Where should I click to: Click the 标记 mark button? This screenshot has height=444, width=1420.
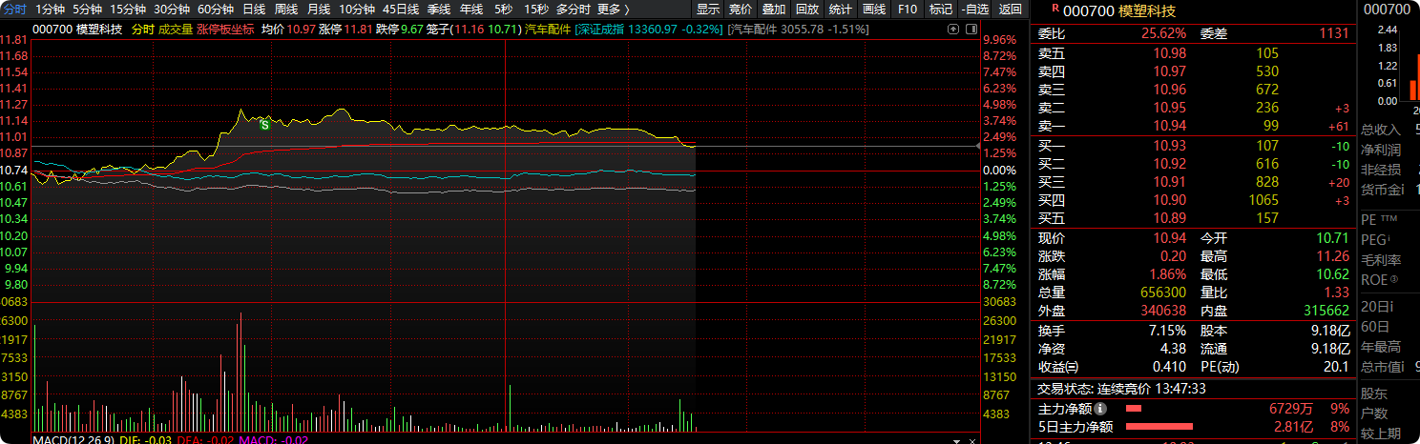coord(941,9)
